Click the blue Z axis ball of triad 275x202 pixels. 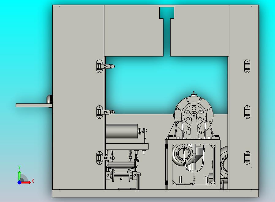pos(20,182)
